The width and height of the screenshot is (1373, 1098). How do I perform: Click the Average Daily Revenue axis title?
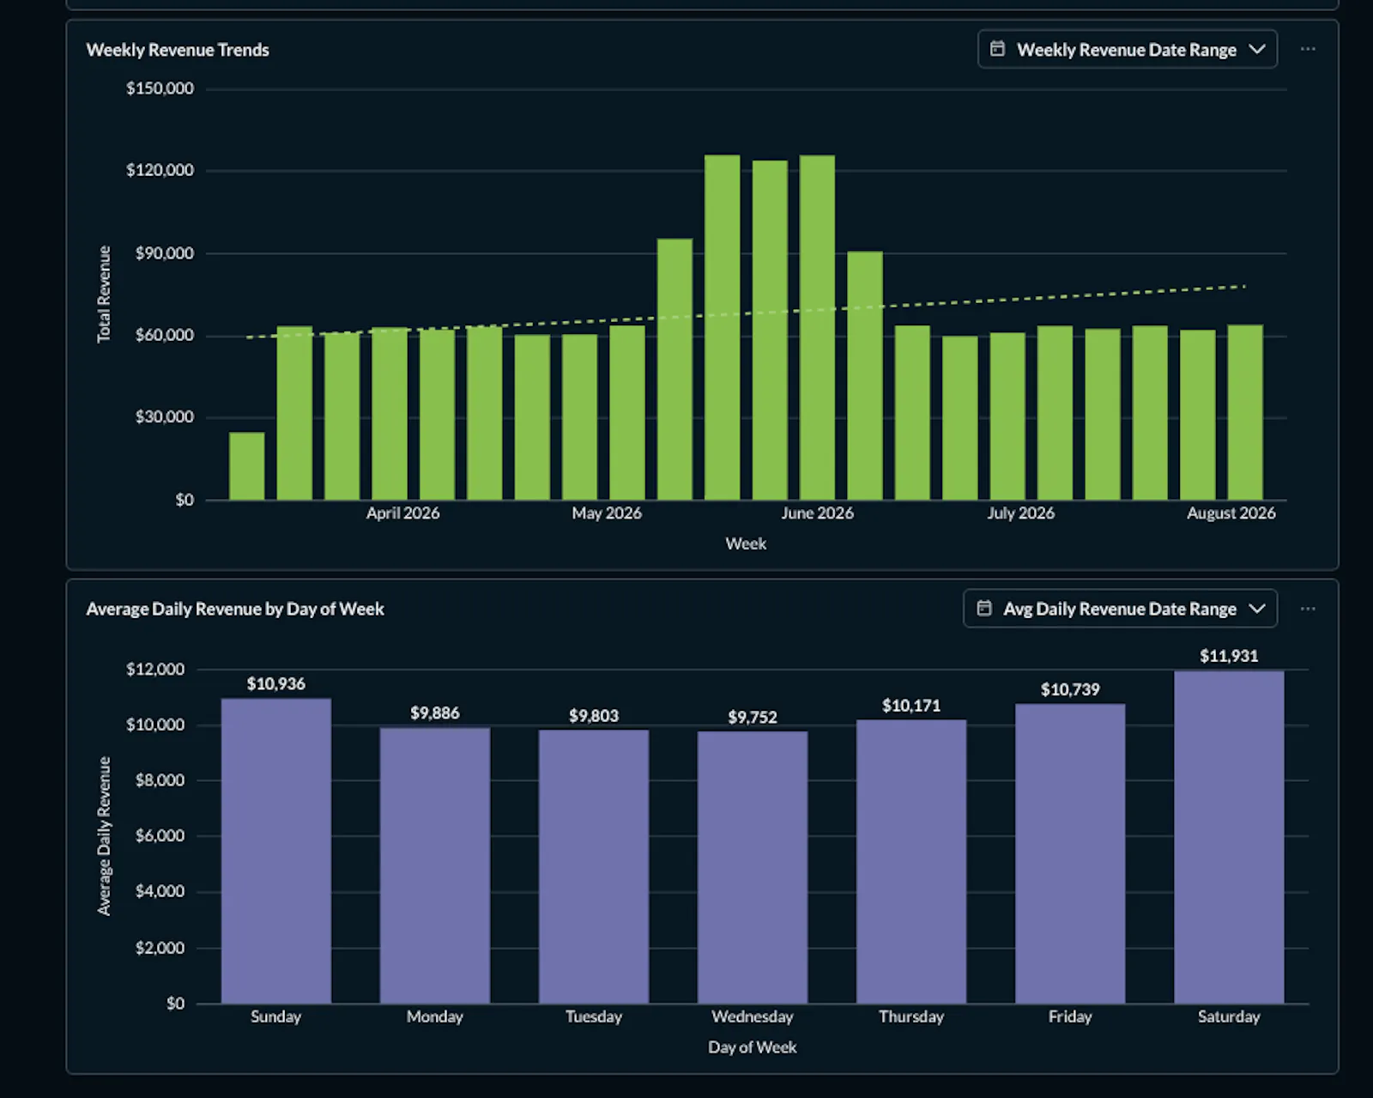point(104,836)
